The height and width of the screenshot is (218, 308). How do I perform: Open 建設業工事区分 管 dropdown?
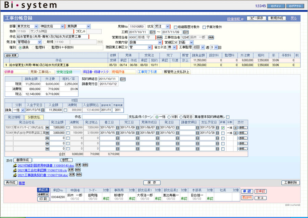tap(140, 47)
